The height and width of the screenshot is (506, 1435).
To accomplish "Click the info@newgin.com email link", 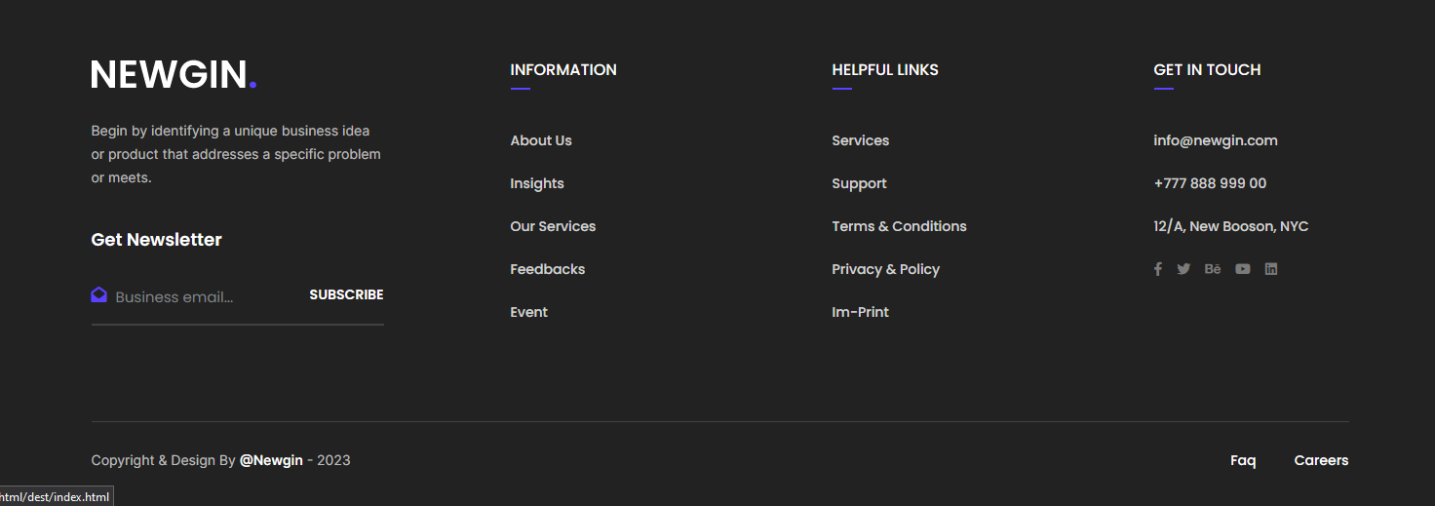I will click(x=1216, y=140).
